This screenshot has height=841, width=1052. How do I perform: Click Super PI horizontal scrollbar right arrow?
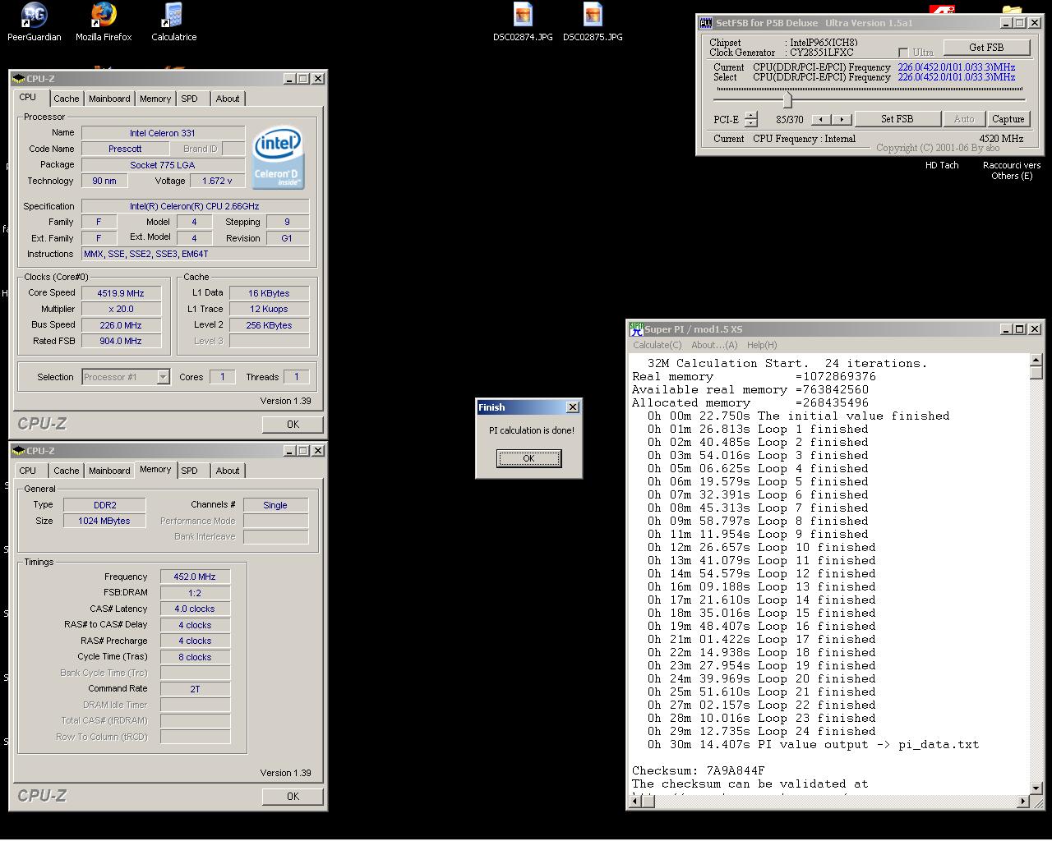1022,801
